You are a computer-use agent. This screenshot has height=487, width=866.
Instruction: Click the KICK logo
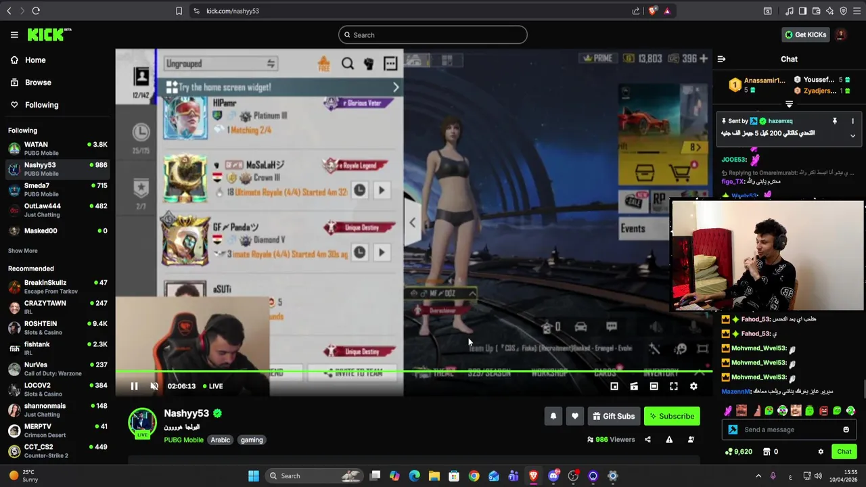click(x=49, y=34)
